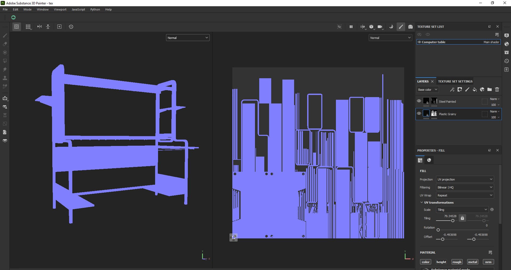Viewport: 511px width, 270px height.
Task: Toggle symmetry in the top toolbar
Action: click(39, 27)
